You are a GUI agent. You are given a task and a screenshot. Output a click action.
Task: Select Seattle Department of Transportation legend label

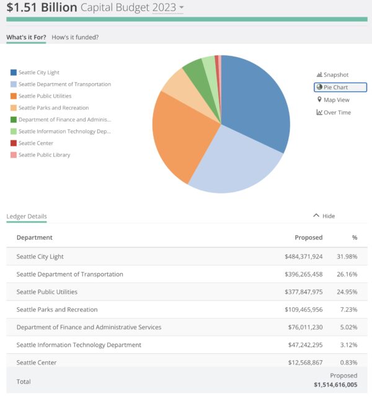(64, 84)
